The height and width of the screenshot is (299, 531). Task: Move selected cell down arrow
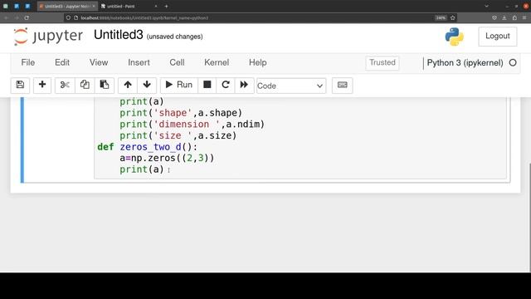point(147,85)
